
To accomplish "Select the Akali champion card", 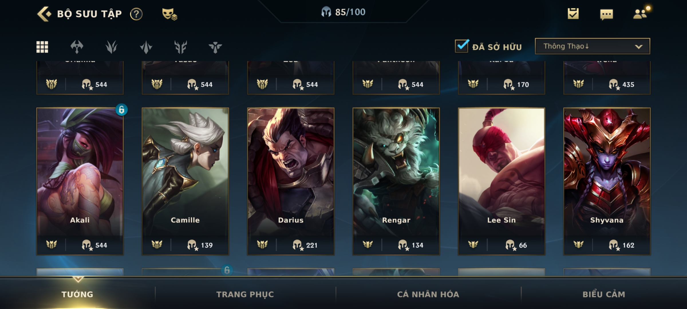I will point(80,181).
